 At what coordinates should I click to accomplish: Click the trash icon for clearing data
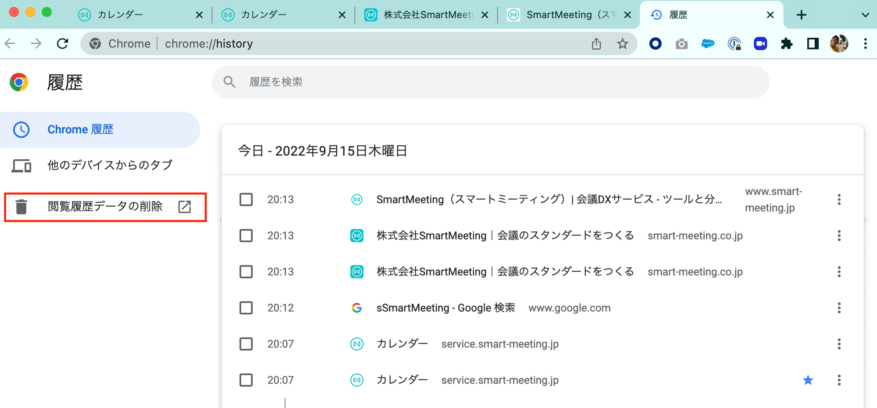click(x=21, y=207)
